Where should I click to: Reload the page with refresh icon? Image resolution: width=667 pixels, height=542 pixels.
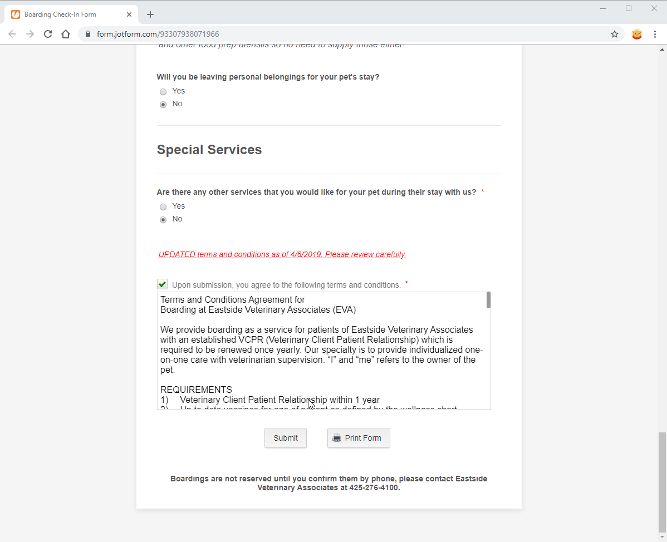tap(48, 34)
